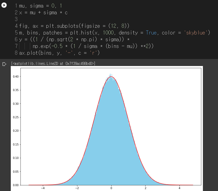218x191 pixels.
Task: Click y-axis label 0.15 on plot
Action: coord(16,144)
